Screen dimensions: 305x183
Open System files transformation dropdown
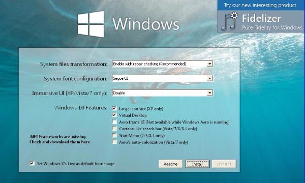click(163, 64)
